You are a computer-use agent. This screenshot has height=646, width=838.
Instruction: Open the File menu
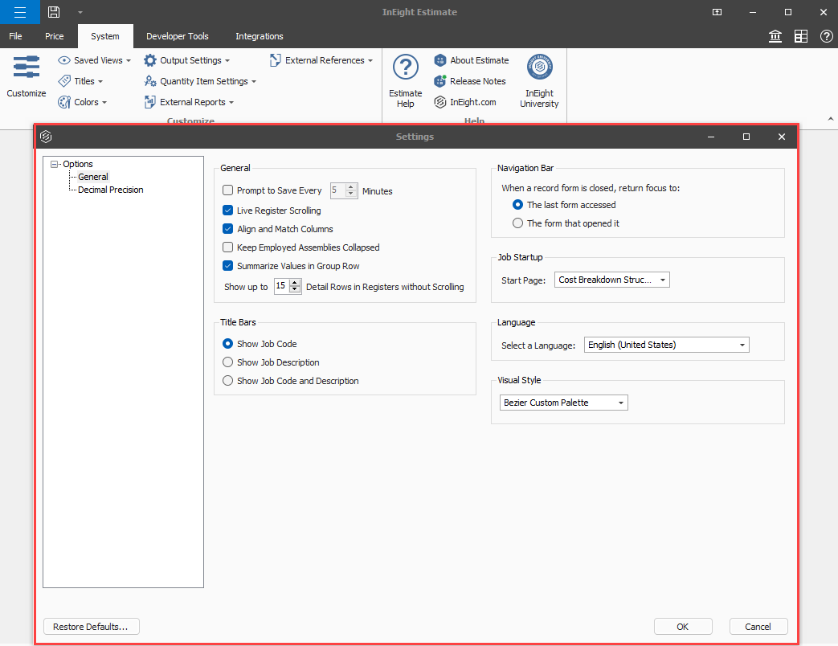(x=15, y=36)
